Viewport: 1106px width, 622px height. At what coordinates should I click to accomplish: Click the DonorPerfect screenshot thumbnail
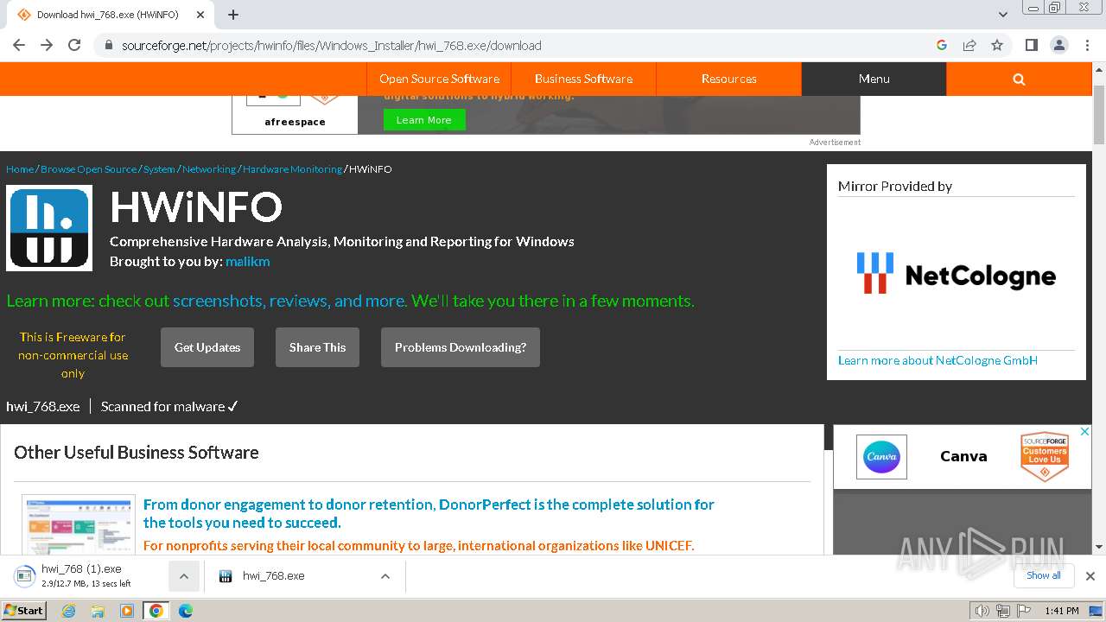pyautogui.click(x=79, y=524)
